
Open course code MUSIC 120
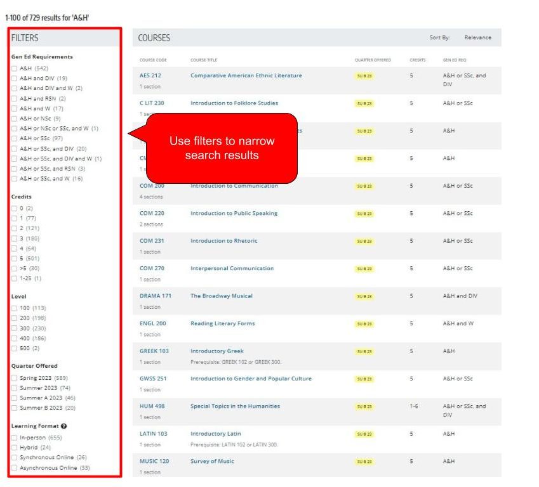point(154,461)
